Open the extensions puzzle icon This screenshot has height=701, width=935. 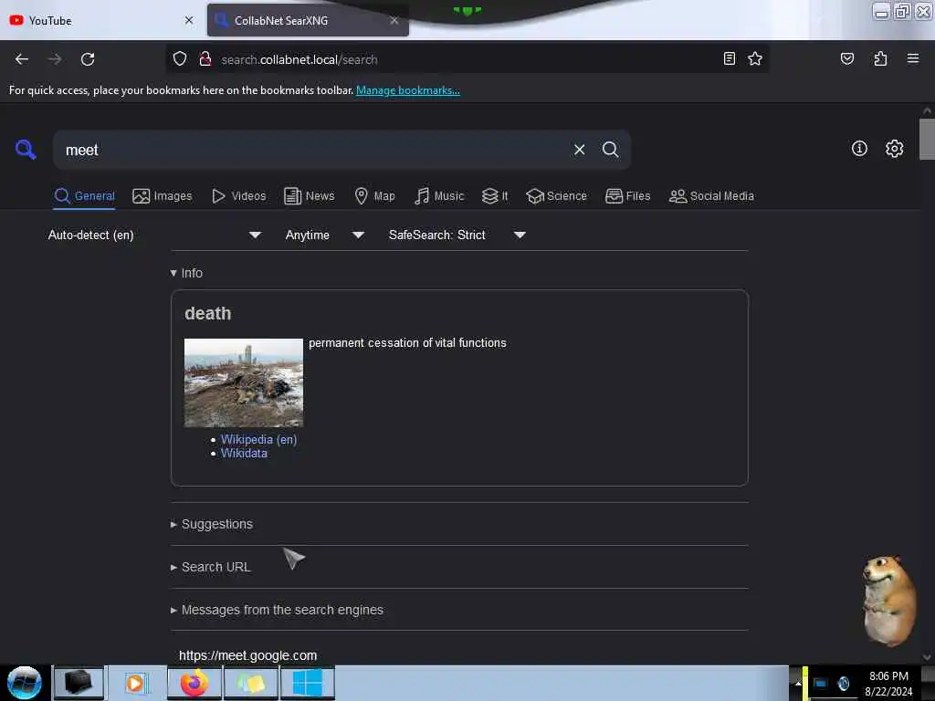click(x=880, y=58)
